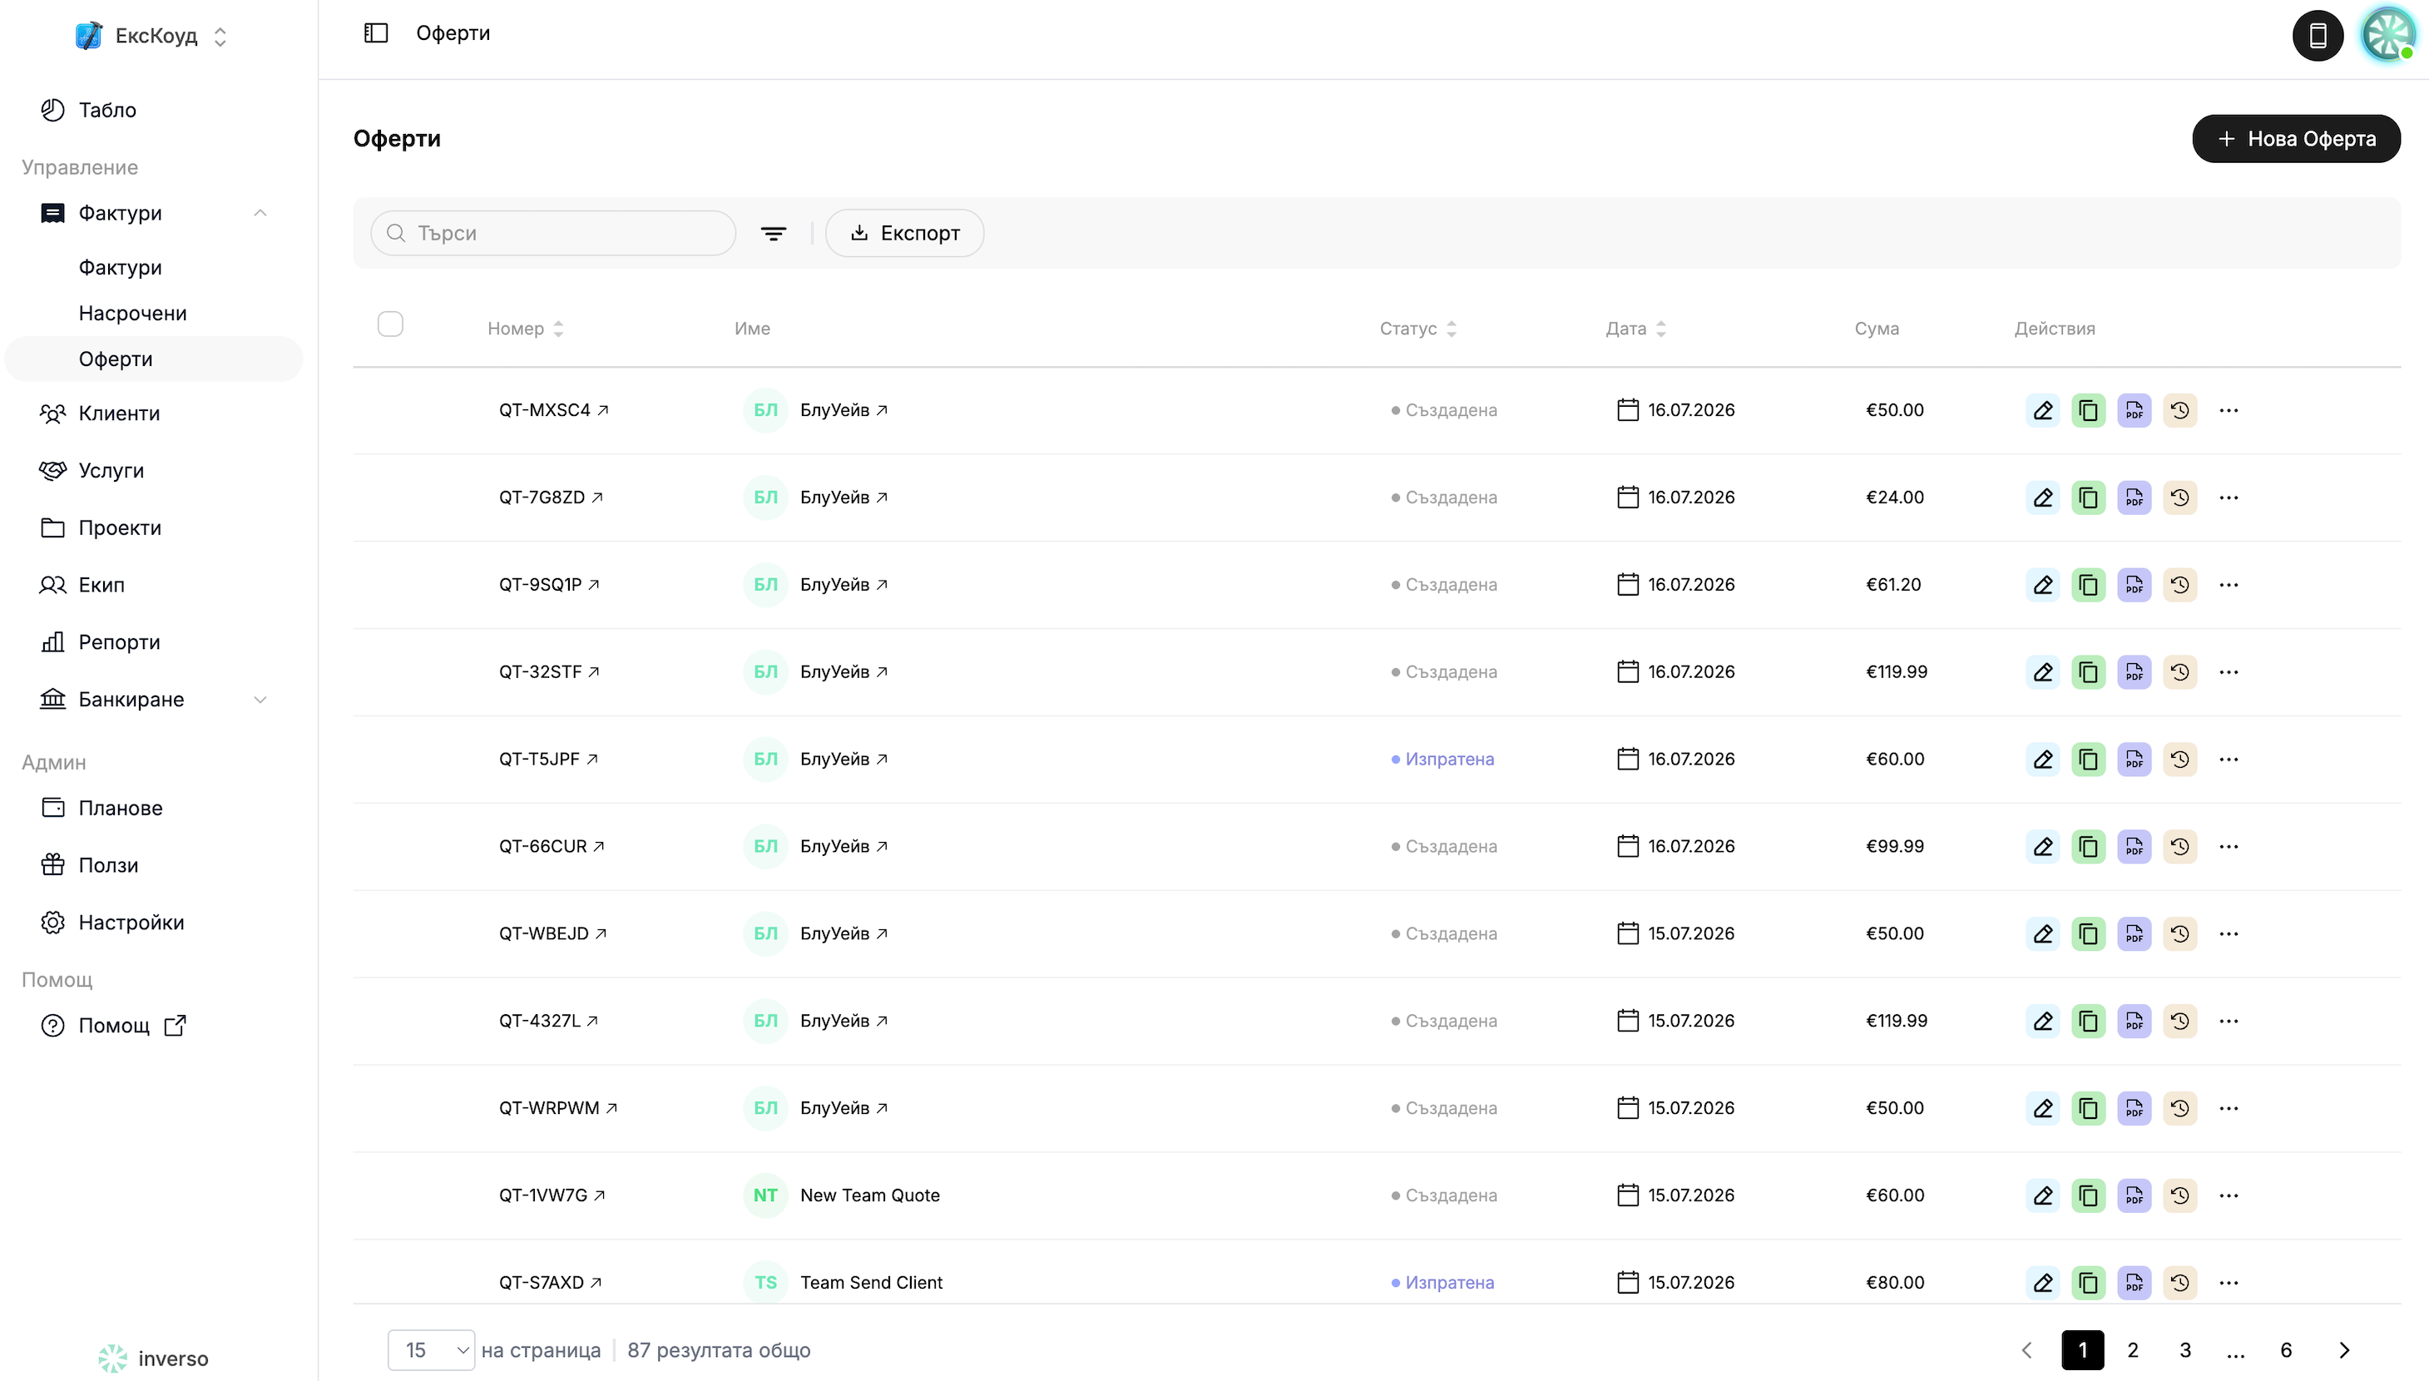Open the filter options icon
Viewport: 2429px width, 1381px height.
pos(774,233)
